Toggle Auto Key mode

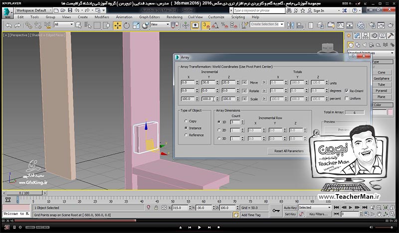click(x=290, y=208)
